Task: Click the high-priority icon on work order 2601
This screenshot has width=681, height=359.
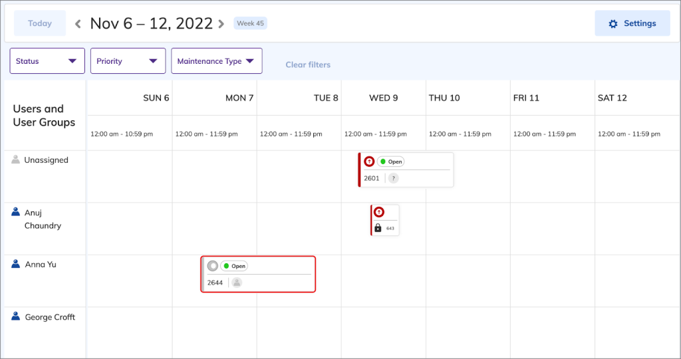Action: pos(369,162)
